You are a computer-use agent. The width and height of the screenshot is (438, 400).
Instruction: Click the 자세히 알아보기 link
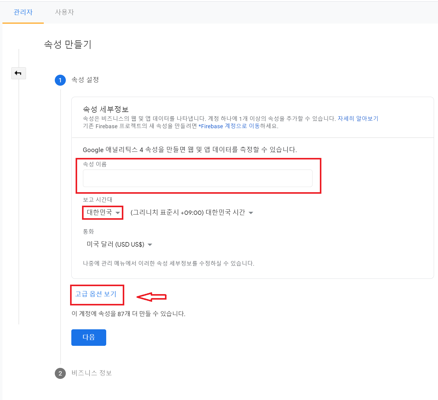pyautogui.click(x=358, y=119)
